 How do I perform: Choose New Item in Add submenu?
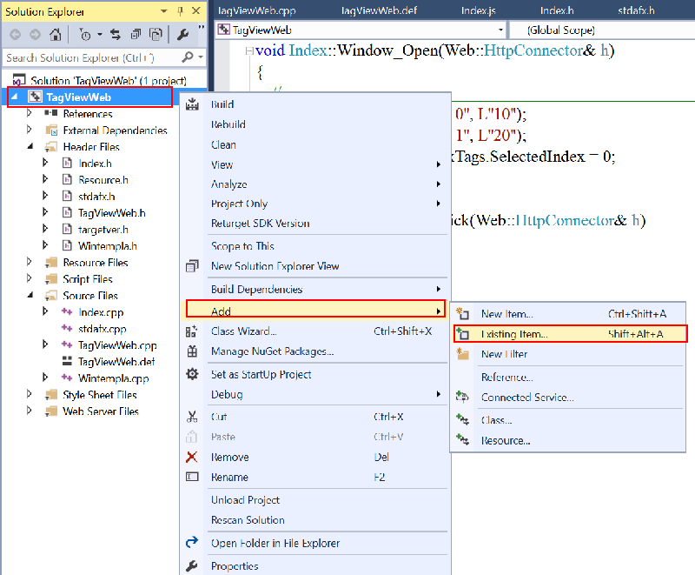(569, 314)
